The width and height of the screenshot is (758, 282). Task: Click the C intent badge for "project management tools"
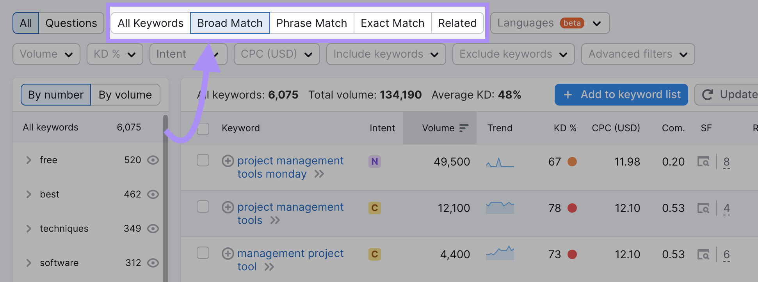click(374, 208)
